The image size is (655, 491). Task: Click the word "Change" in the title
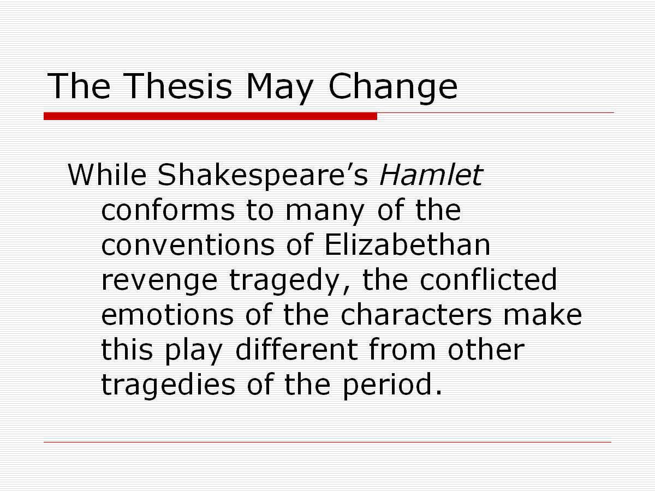pos(393,86)
